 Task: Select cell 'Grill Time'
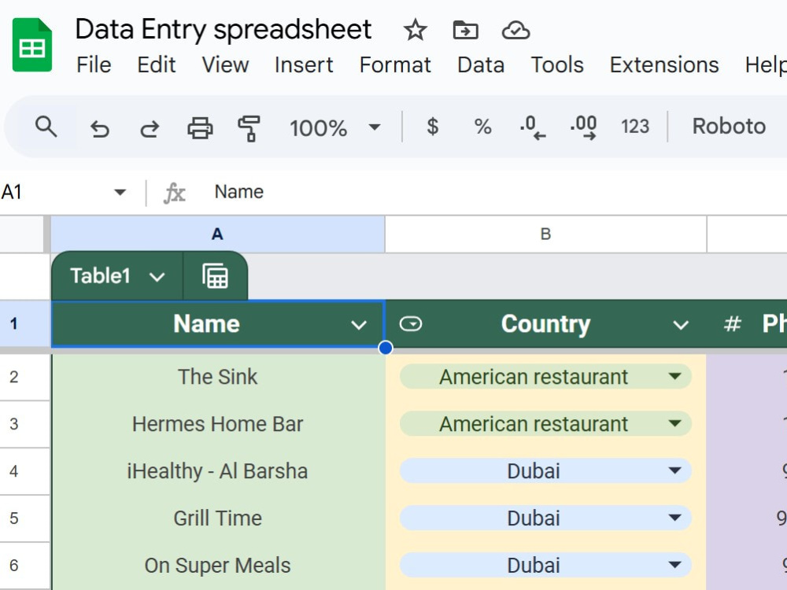click(218, 518)
